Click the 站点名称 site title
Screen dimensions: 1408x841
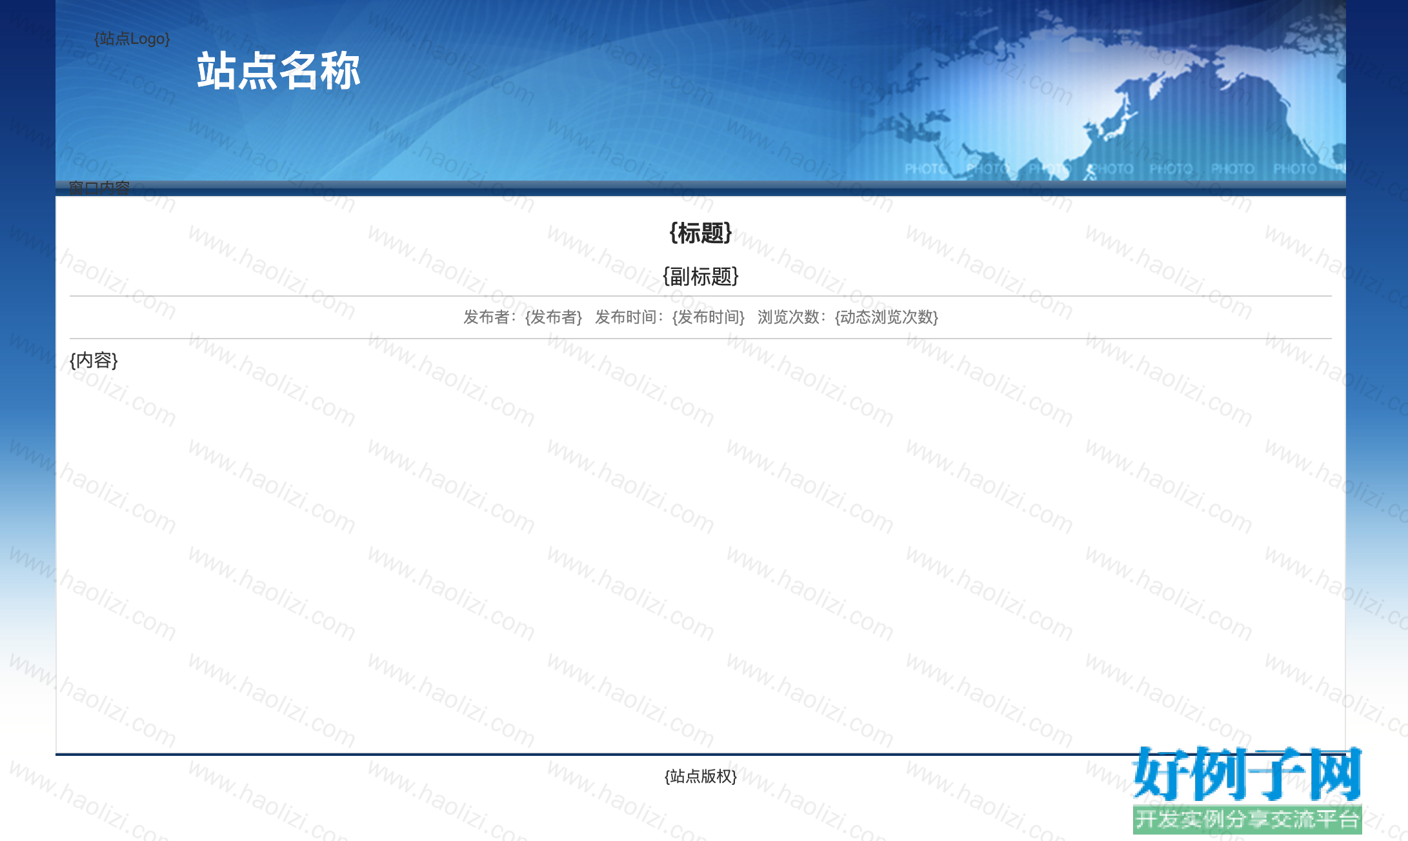click(x=279, y=70)
